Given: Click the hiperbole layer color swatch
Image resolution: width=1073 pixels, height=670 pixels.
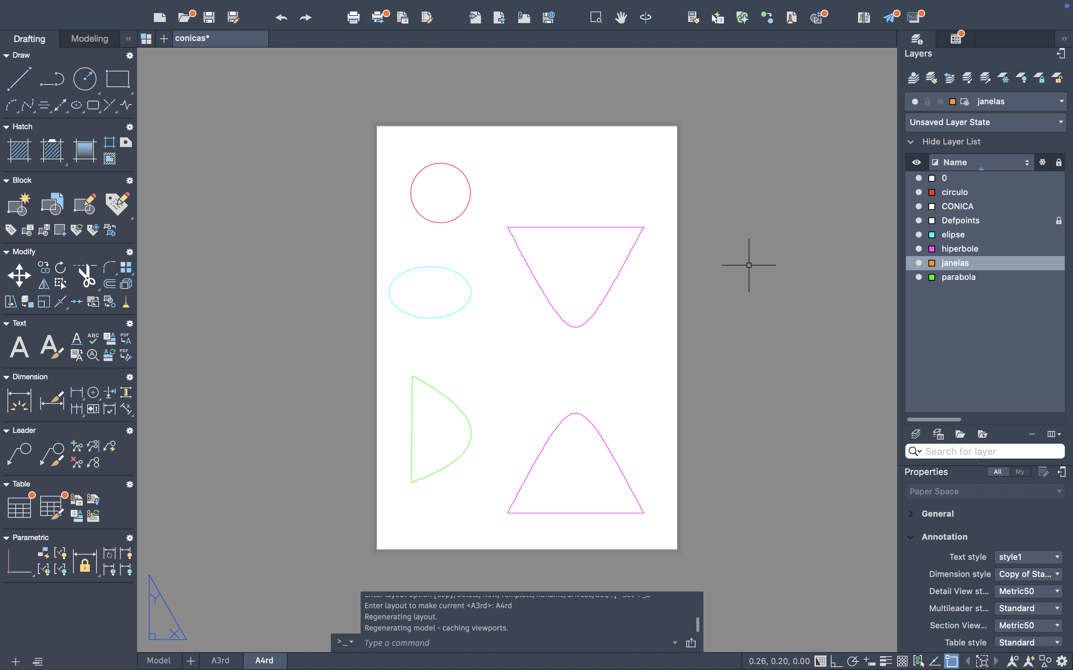Looking at the screenshot, I should pyautogui.click(x=931, y=249).
